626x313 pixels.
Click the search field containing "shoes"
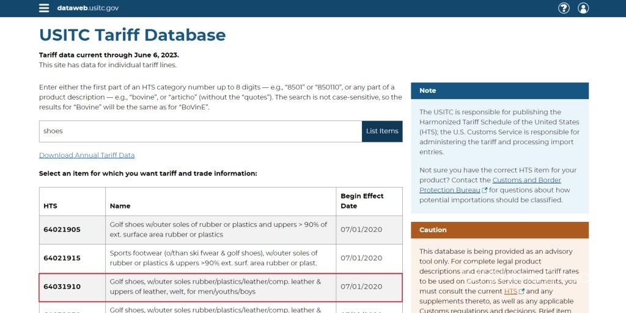pyautogui.click(x=201, y=131)
